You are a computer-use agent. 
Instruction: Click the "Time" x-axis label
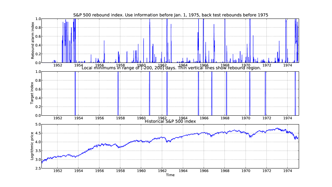170,175
